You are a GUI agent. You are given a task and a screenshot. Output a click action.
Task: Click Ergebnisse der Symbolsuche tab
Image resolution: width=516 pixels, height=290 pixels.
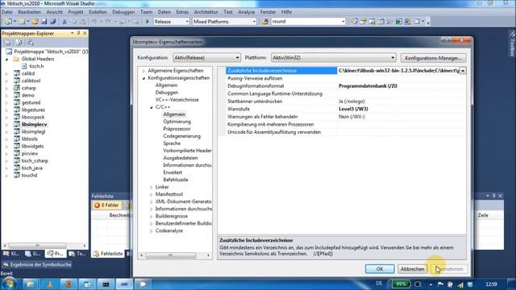tap(37, 264)
